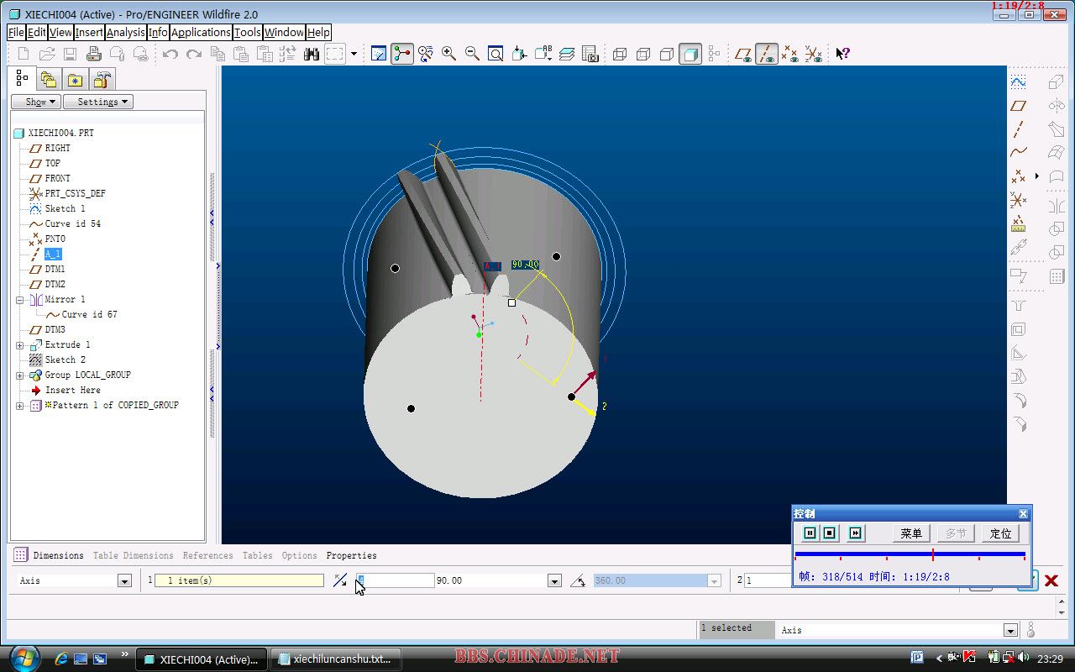Open the Axis pattern type dropdown
Screen dimensions: 1075x672
[124, 580]
